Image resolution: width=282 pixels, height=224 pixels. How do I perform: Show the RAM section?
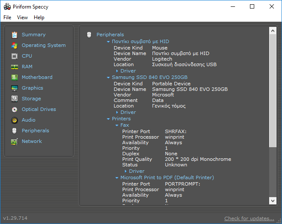coord(27,67)
